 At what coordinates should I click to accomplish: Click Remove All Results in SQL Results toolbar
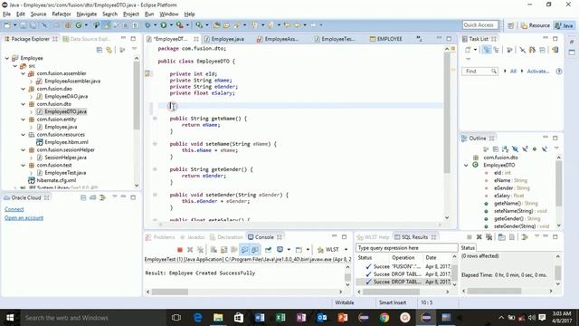(489, 237)
